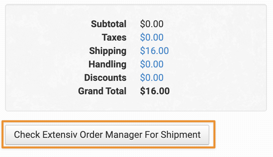Click the Subtotal $0.00 value
Image resolution: width=273 pixels, height=157 pixels.
pyautogui.click(x=152, y=24)
